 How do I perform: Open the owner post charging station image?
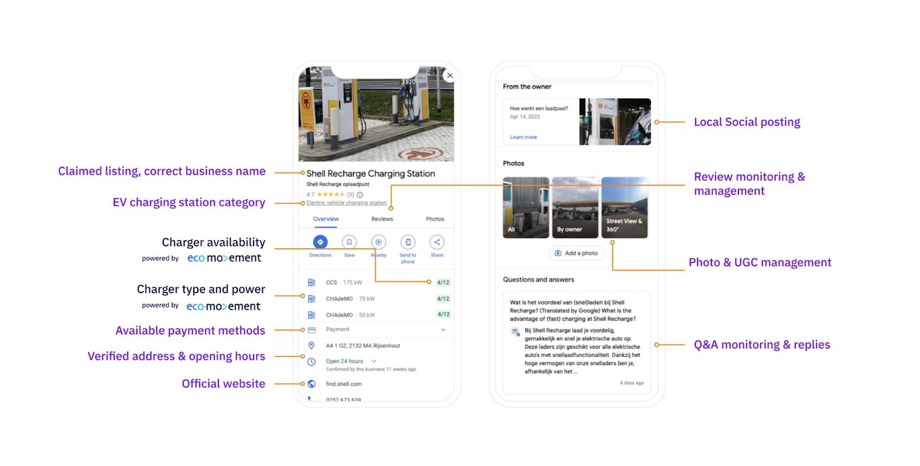(x=615, y=121)
